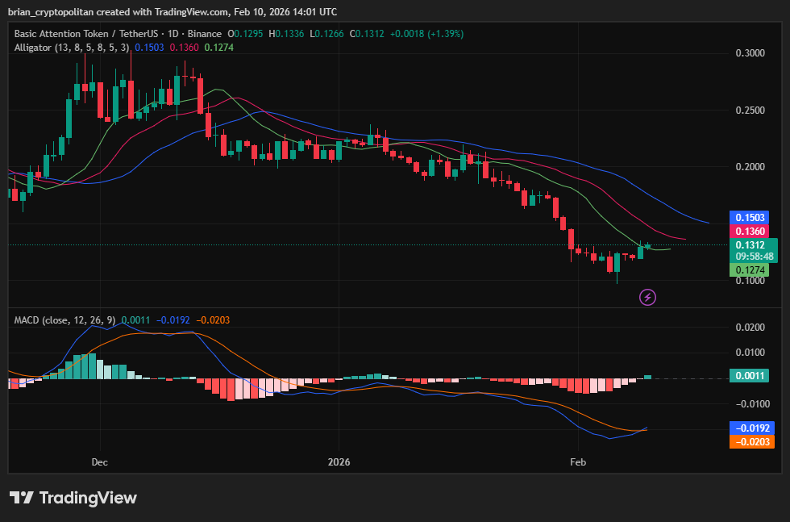790x522 pixels.
Task: Click the blue 0.1503 price label
Action: point(749,217)
